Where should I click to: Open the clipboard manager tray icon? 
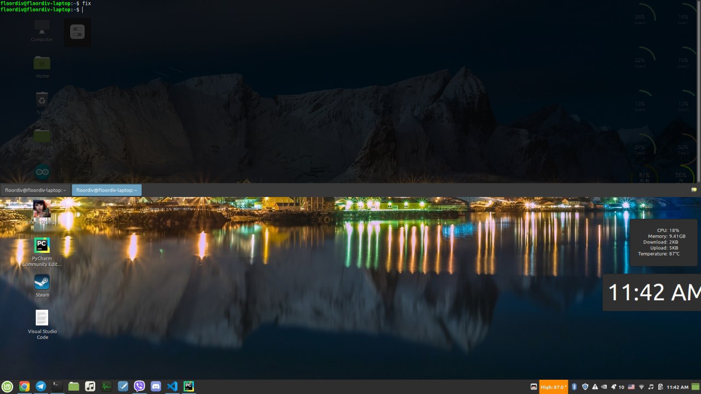pyautogui.click(x=660, y=387)
